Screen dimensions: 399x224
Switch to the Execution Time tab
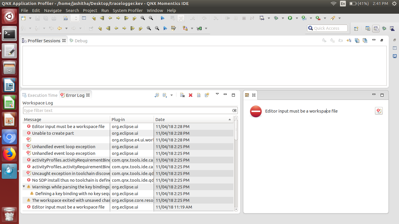tap(42, 95)
